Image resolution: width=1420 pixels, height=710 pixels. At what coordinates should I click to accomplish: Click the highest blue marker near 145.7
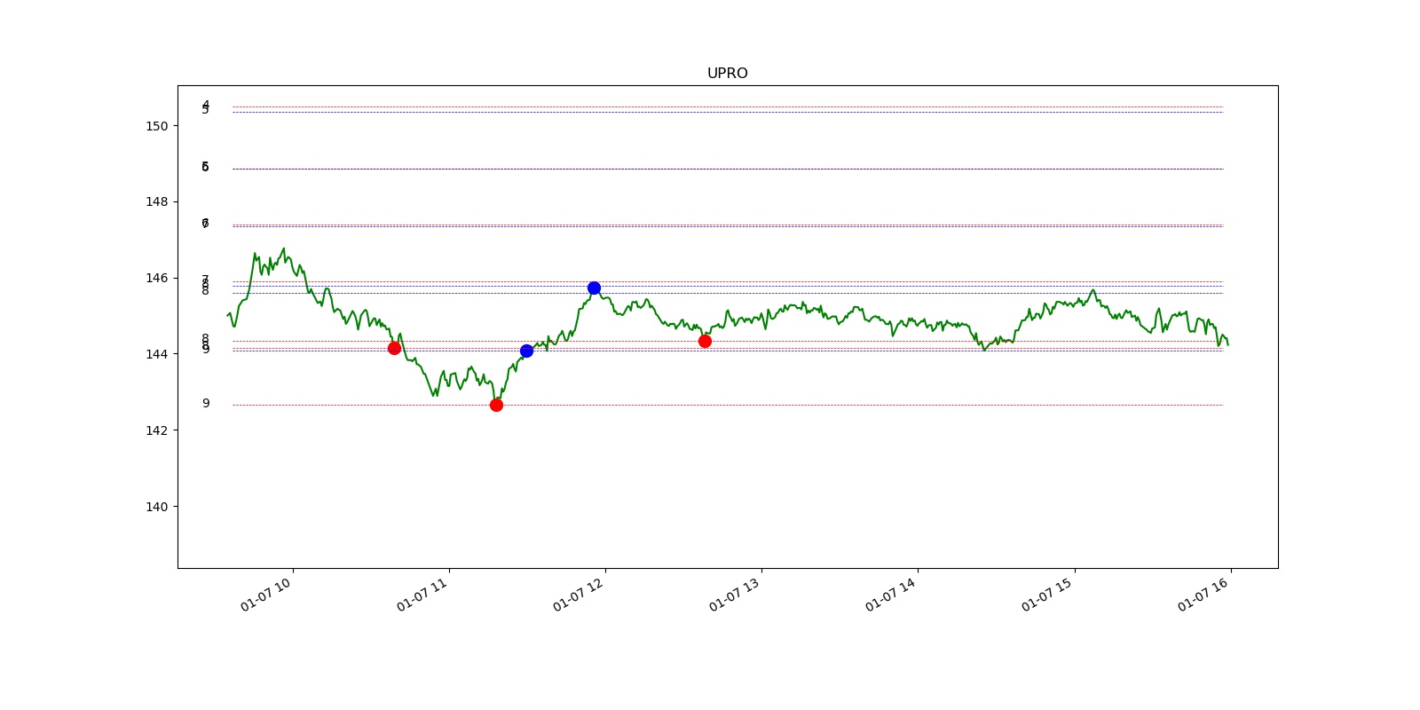[x=594, y=288]
